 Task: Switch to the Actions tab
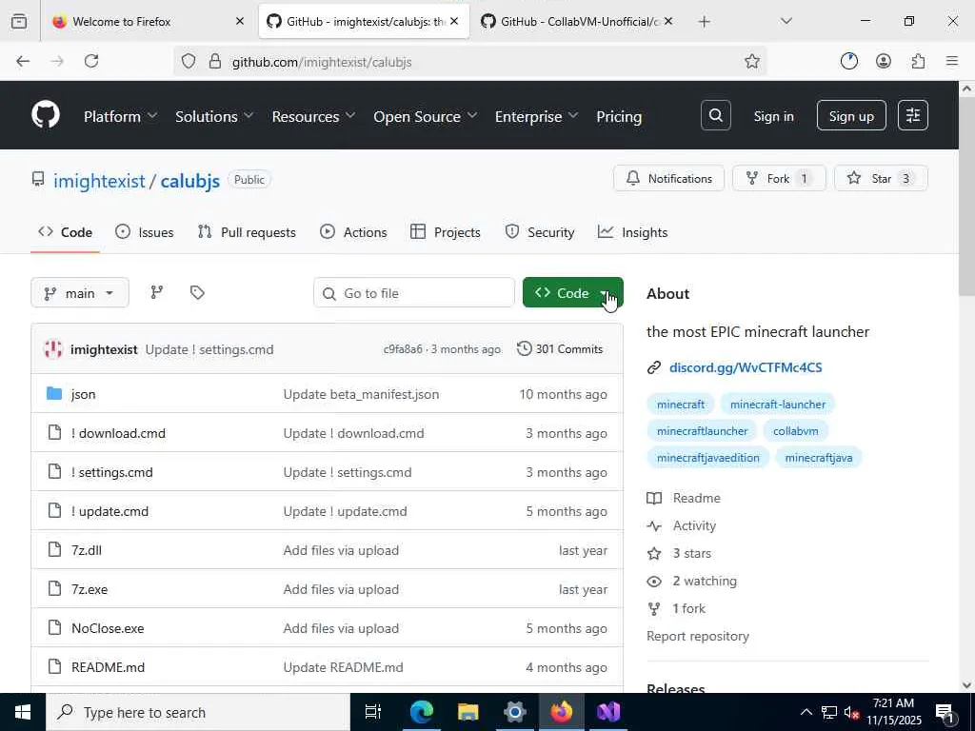click(353, 232)
